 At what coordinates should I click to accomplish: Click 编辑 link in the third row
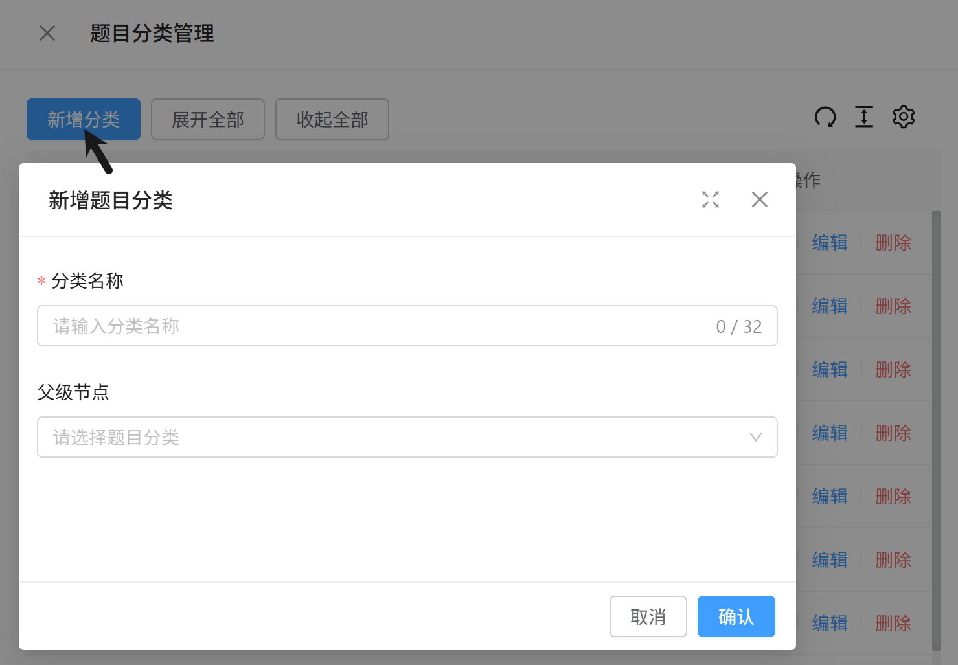tap(830, 370)
